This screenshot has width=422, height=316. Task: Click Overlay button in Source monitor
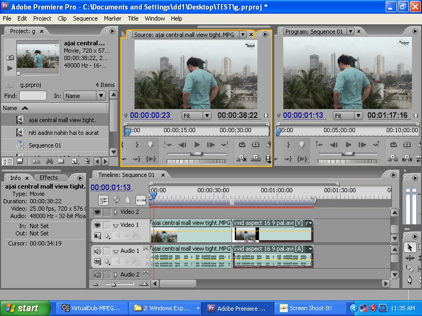[x=255, y=159]
